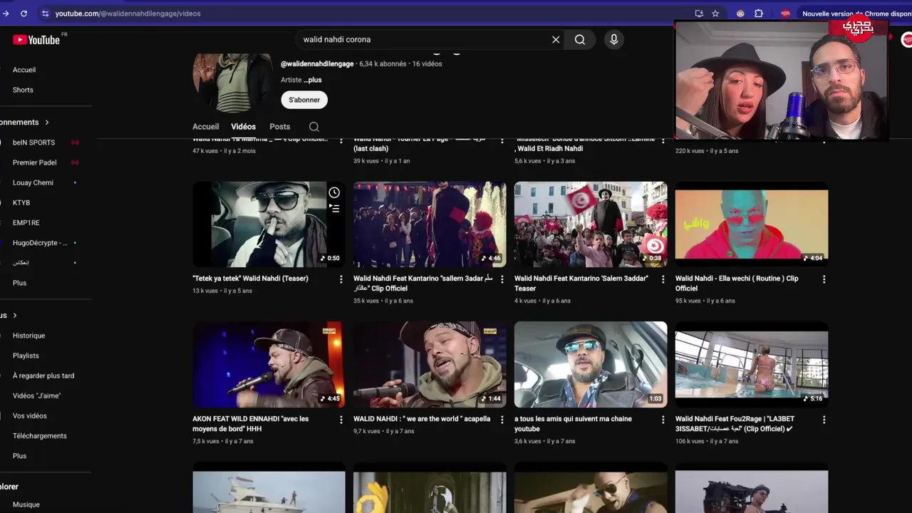Click the channel handle @walidennahdilengage
Screen dimensions: 912x513
(x=317, y=64)
